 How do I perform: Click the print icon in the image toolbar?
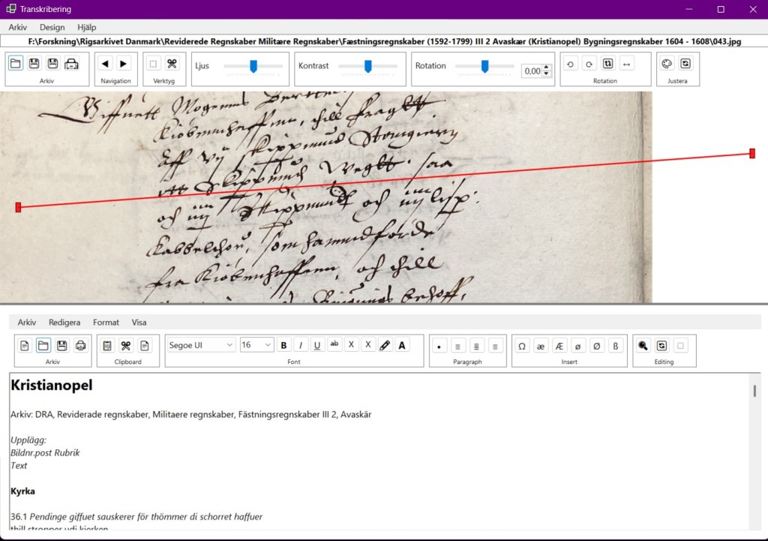tap(71, 64)
